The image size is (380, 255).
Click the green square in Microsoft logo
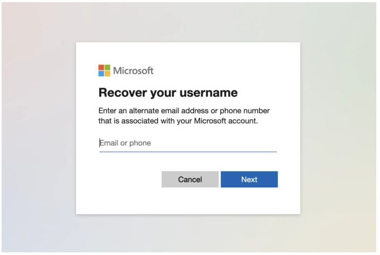[107, 68]
